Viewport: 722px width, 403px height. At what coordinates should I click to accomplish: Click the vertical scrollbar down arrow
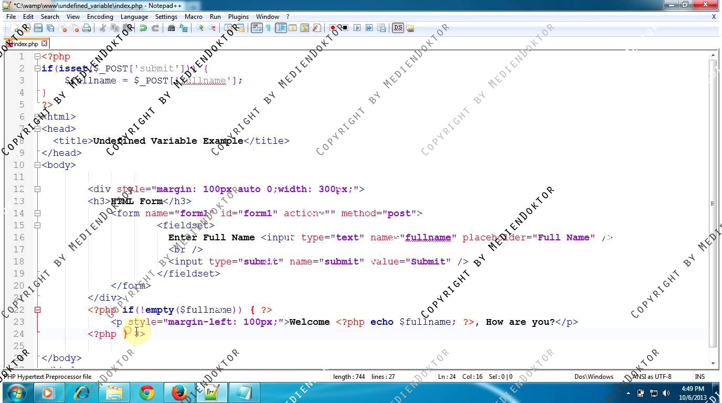tap(713, 363)
